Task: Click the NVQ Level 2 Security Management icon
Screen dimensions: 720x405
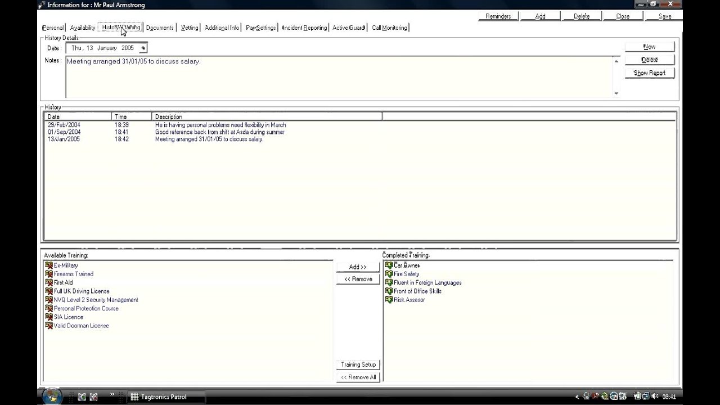Action: [x=49, y=300]
